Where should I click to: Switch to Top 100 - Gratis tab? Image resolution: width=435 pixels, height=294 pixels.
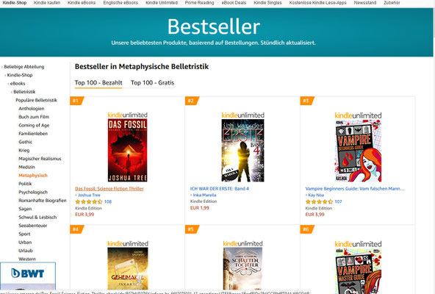pos(152,83)
